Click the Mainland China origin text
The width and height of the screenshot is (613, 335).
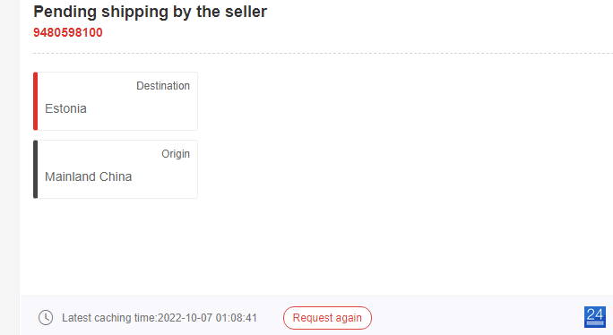(x=89, y=176)
